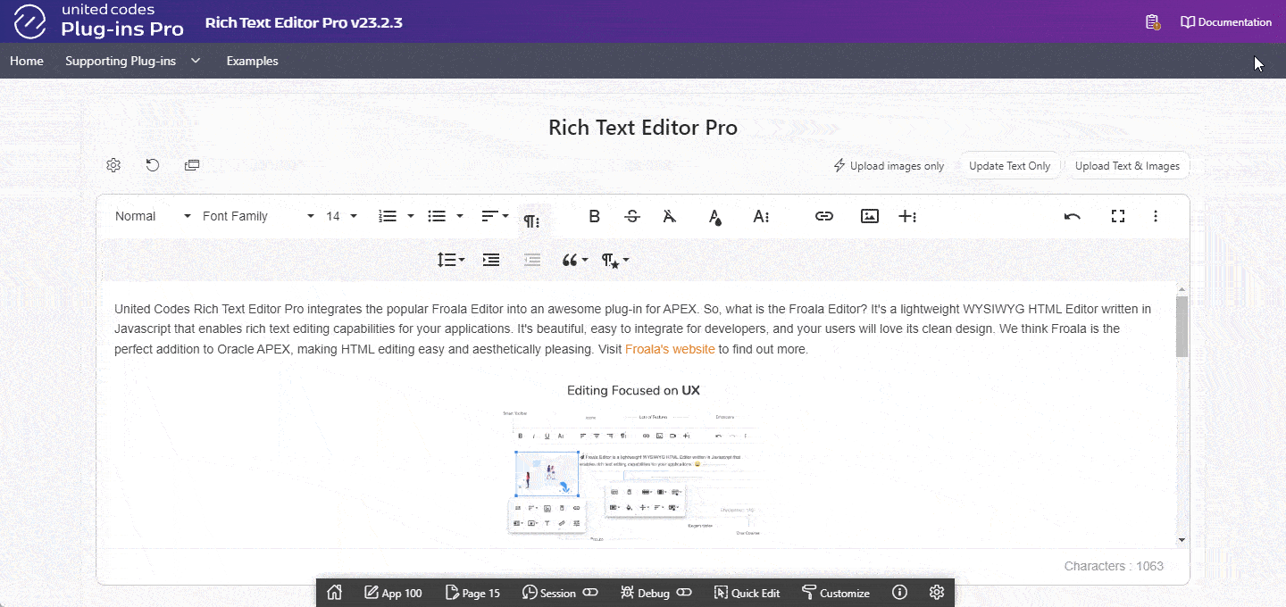Viewport: 1286px width, 607px height.
Task: Open the Font Family dropdown
Action: 258,216
